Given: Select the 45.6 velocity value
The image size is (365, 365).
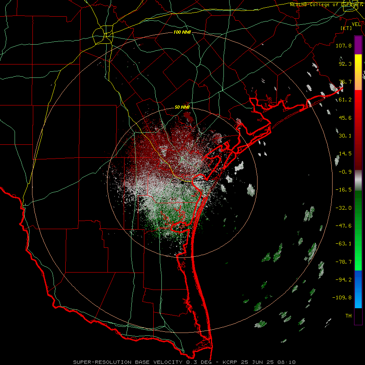Looking at the screenshot, I should coord(345,118).
